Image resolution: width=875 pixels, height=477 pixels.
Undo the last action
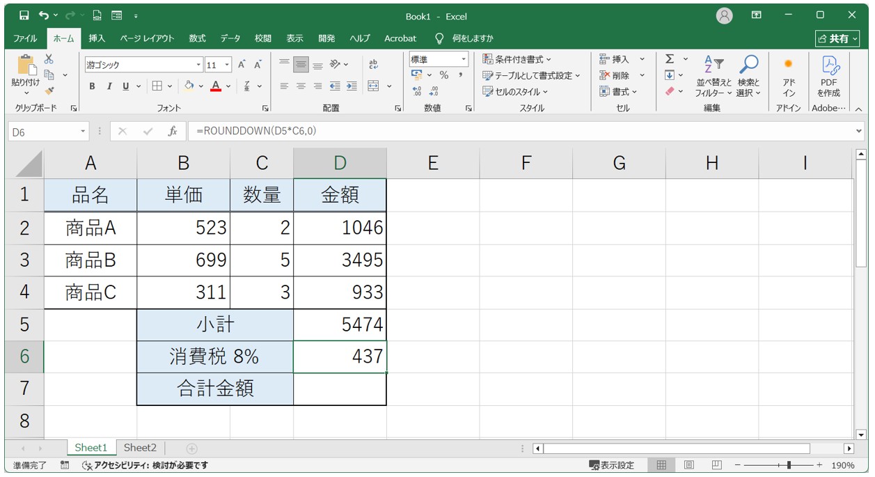point(45,15)
